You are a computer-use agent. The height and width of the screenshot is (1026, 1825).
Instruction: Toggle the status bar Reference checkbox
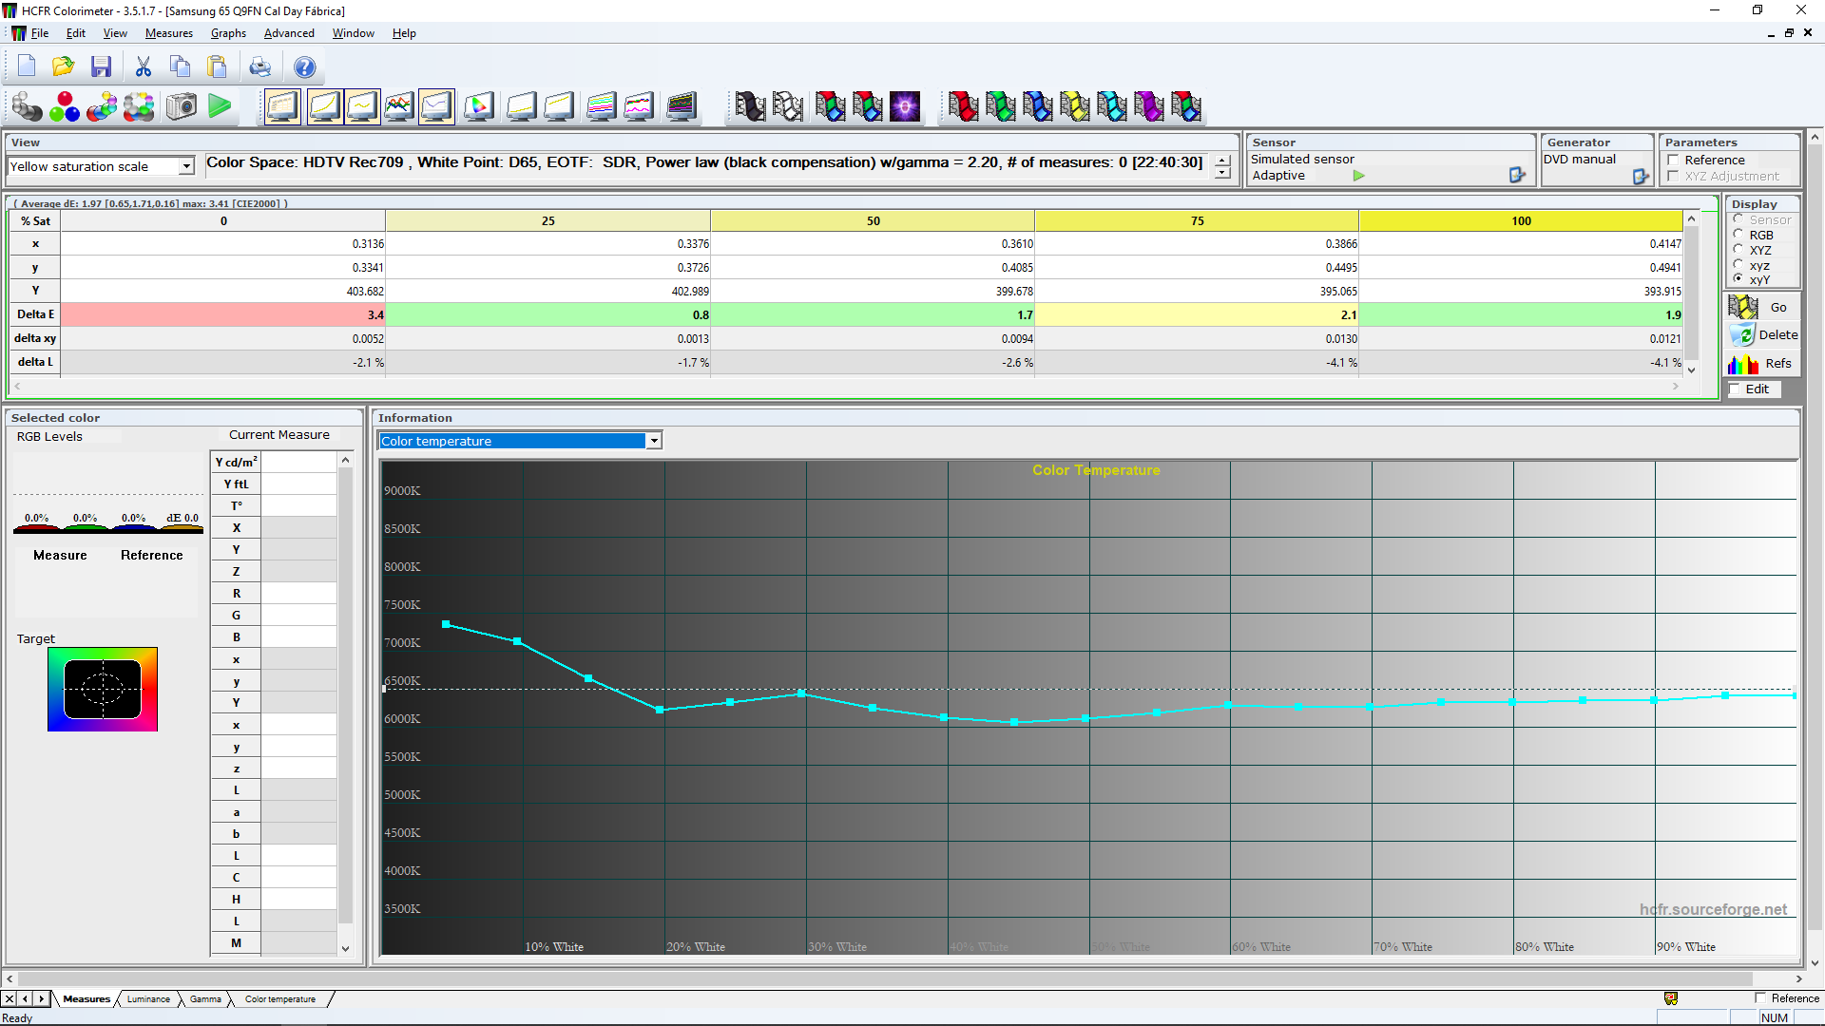[1760, 997]
